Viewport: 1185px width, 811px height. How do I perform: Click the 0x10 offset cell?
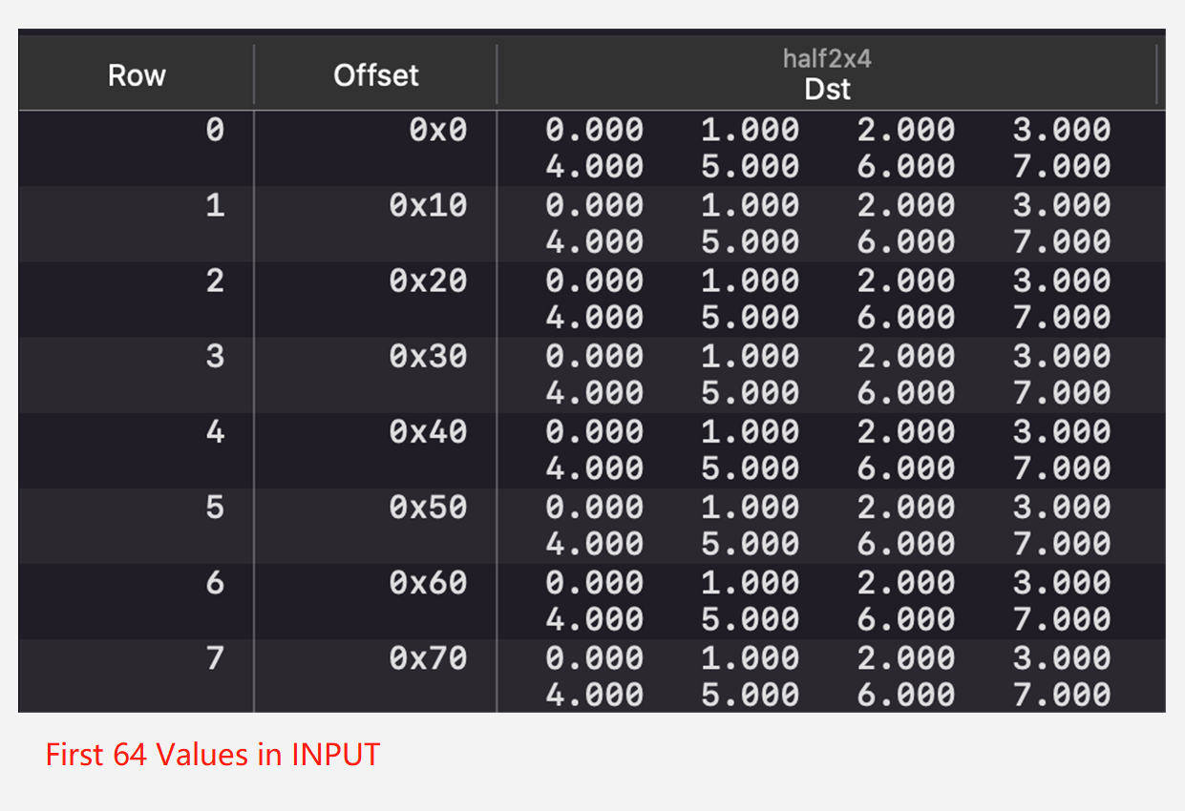coord(428,205)
